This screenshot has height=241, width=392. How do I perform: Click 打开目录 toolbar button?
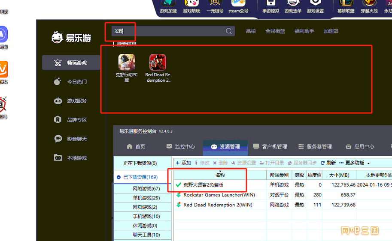[272, 163]
